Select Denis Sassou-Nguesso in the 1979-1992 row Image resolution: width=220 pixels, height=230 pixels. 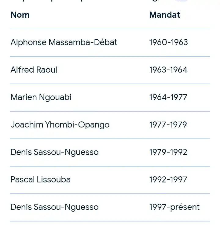click(x=54, y=152)
